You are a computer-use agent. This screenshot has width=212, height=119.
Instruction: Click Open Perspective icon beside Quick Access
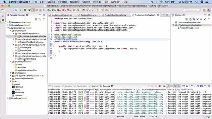pyautogui.click(x=204, y=10)
